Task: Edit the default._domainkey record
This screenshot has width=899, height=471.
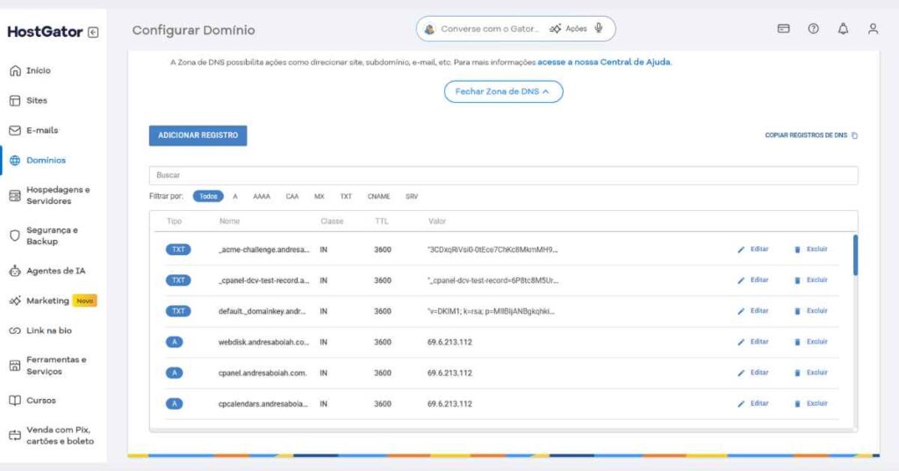Action: pyautogui.click(x=753, y=311)
